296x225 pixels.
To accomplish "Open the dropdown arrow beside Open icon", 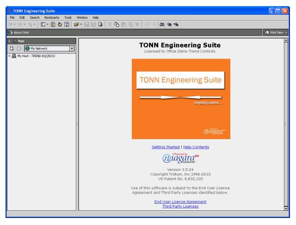I will [x=81, y=24].
